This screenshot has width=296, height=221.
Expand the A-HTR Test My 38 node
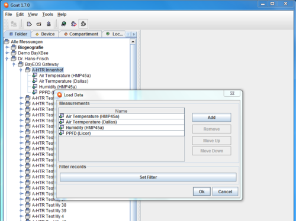(21, 205)
